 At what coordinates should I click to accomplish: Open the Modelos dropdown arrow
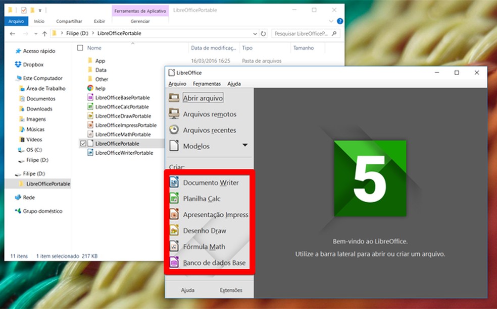[x=245, y=145]
